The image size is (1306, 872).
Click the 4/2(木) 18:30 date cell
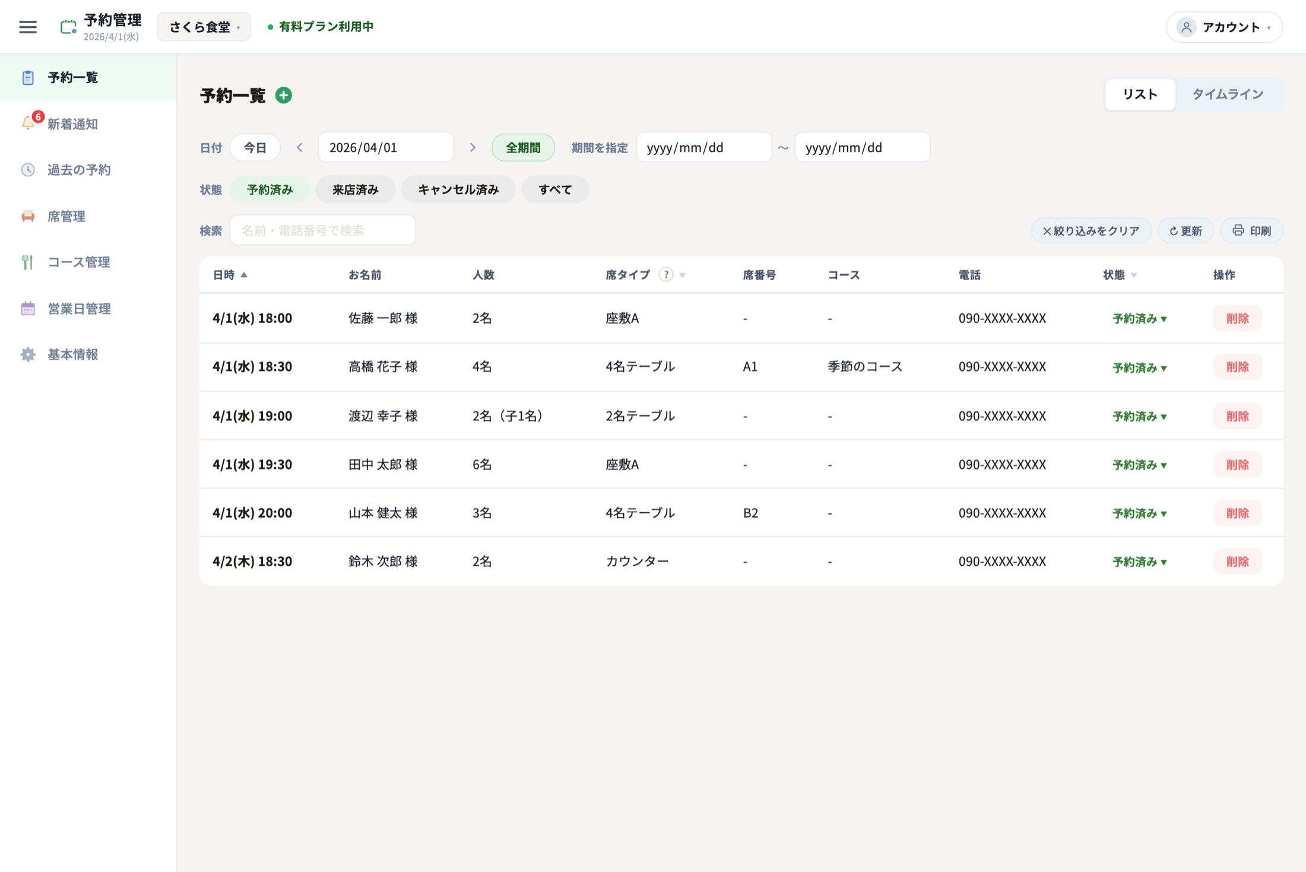click(x=252, y=562)
